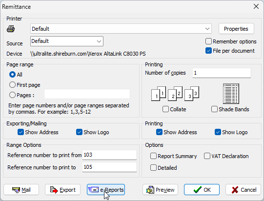Click the Export red arrow icon
The height and width of the screenshot is (201, 264).
(x=54, y=190)
